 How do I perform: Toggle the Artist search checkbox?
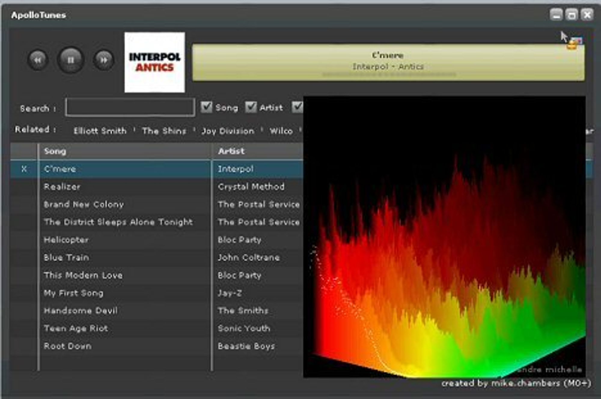pos(251,107)
